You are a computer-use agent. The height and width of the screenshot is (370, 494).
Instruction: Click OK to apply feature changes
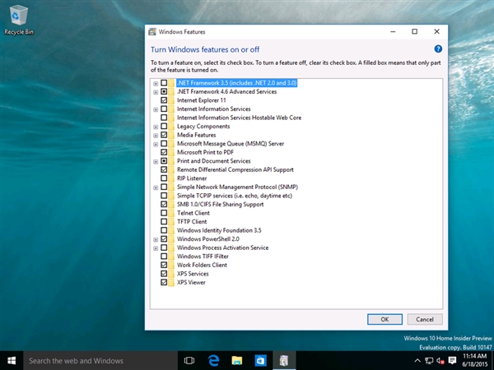pos(384,319)
